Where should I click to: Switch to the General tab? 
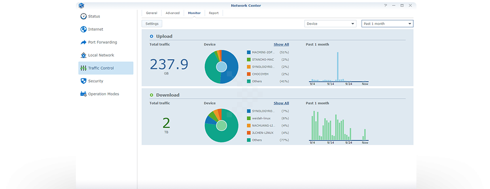[152, 13]
